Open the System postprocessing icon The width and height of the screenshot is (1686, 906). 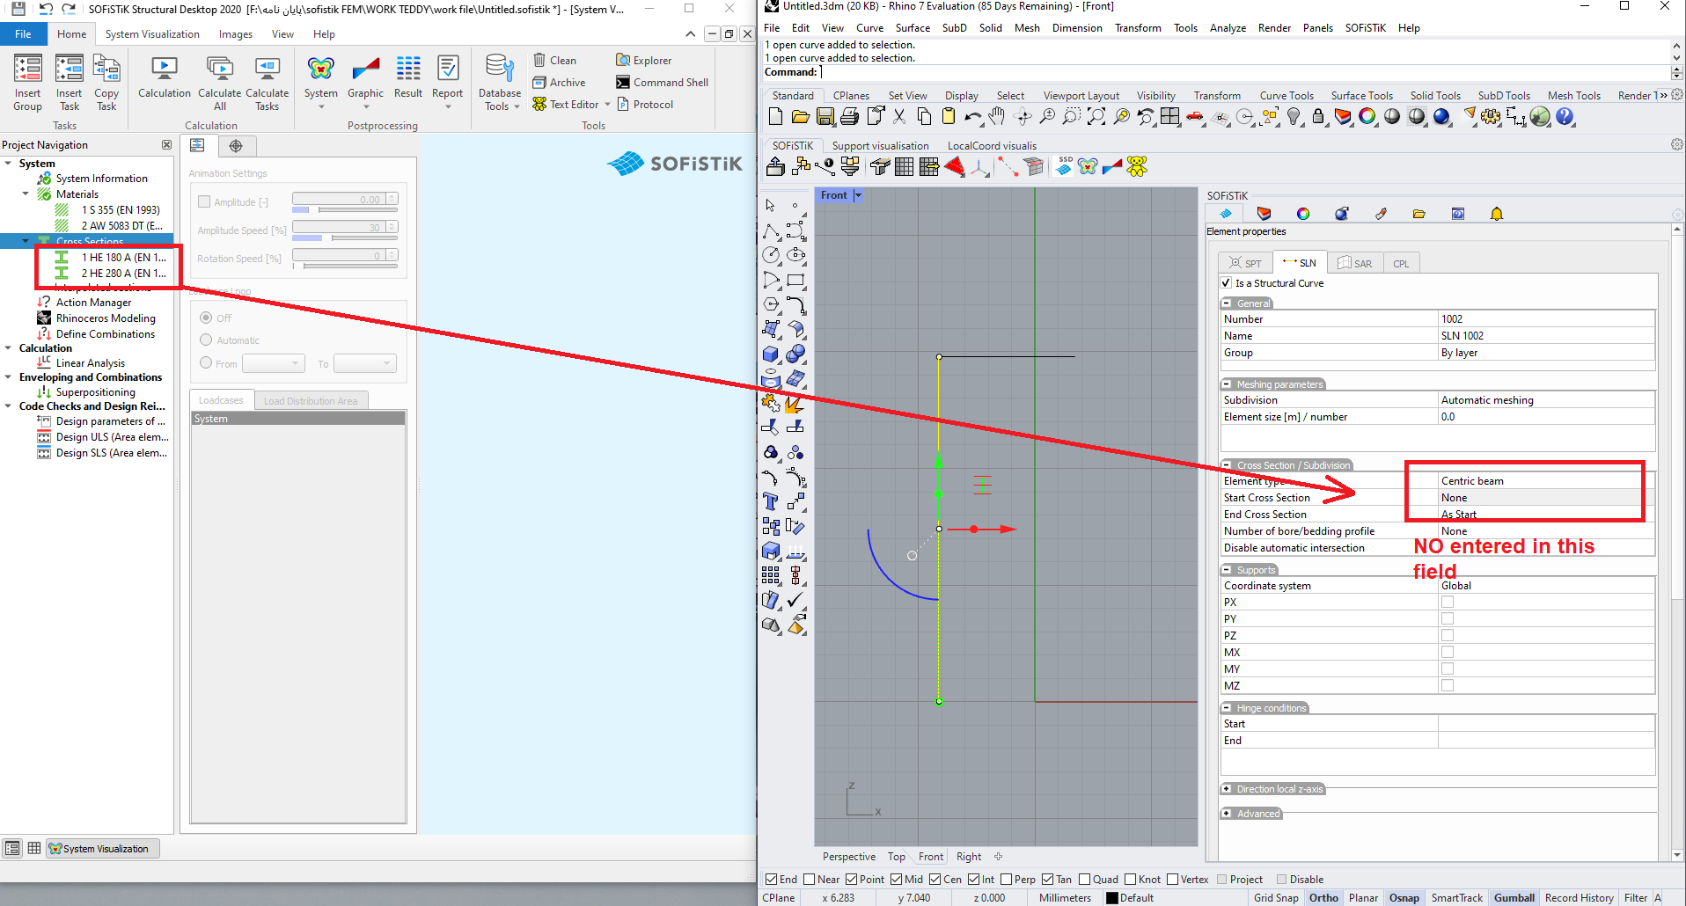pyautogui.click(x=321, y=83)
